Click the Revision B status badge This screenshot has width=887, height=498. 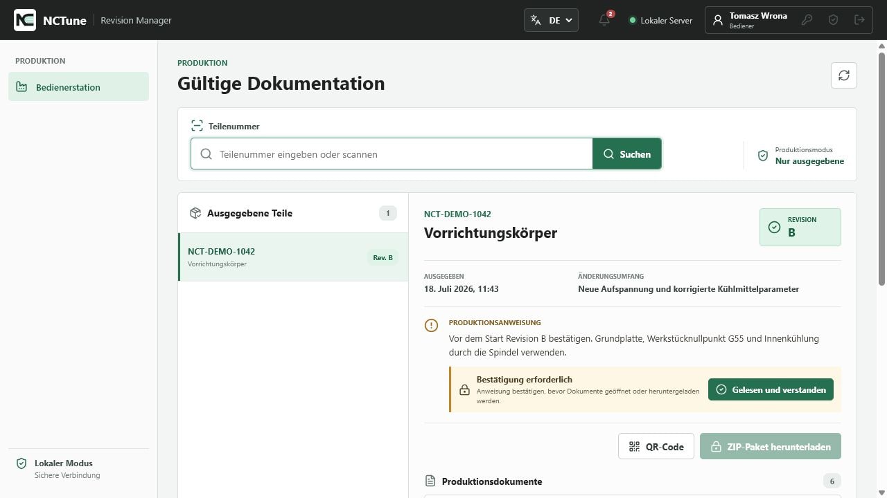[x=800, y=227]
